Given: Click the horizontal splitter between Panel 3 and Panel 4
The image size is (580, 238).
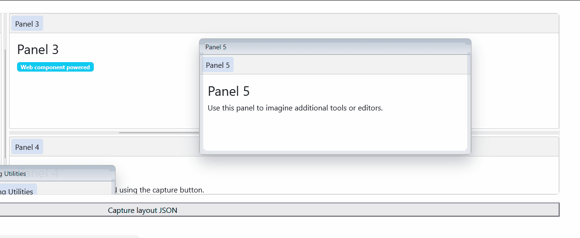Looking at the screenshot, I should click(x=284, y=133).
